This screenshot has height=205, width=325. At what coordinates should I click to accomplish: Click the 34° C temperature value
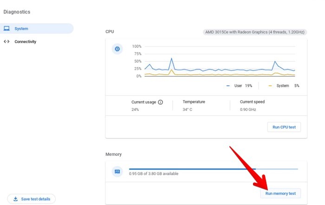click(x=188, y=109)
